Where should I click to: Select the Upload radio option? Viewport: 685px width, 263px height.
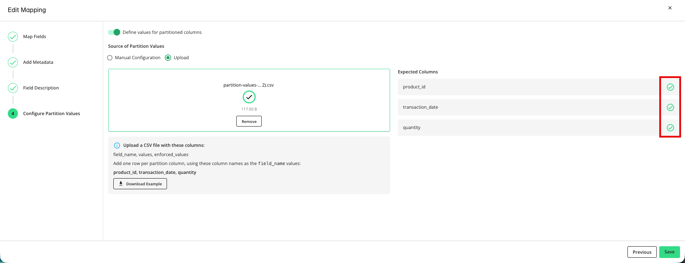(168, 58)
